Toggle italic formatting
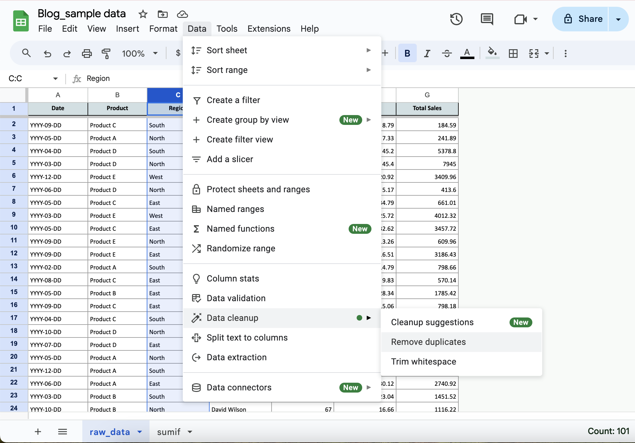 (427, 54)
